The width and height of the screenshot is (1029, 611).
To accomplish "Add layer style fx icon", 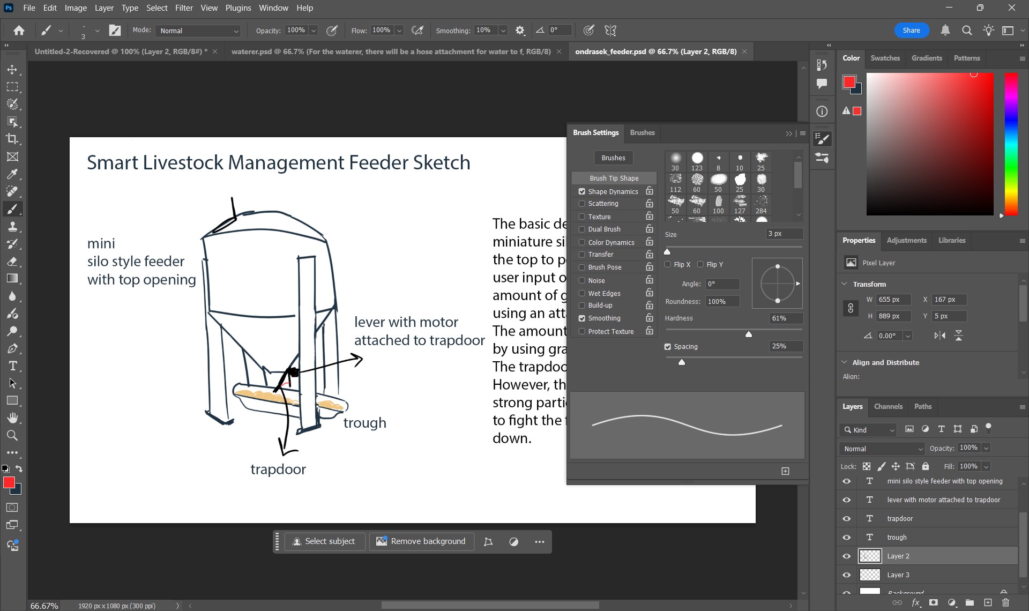I will pyautogui.click(x=916, y=603).
